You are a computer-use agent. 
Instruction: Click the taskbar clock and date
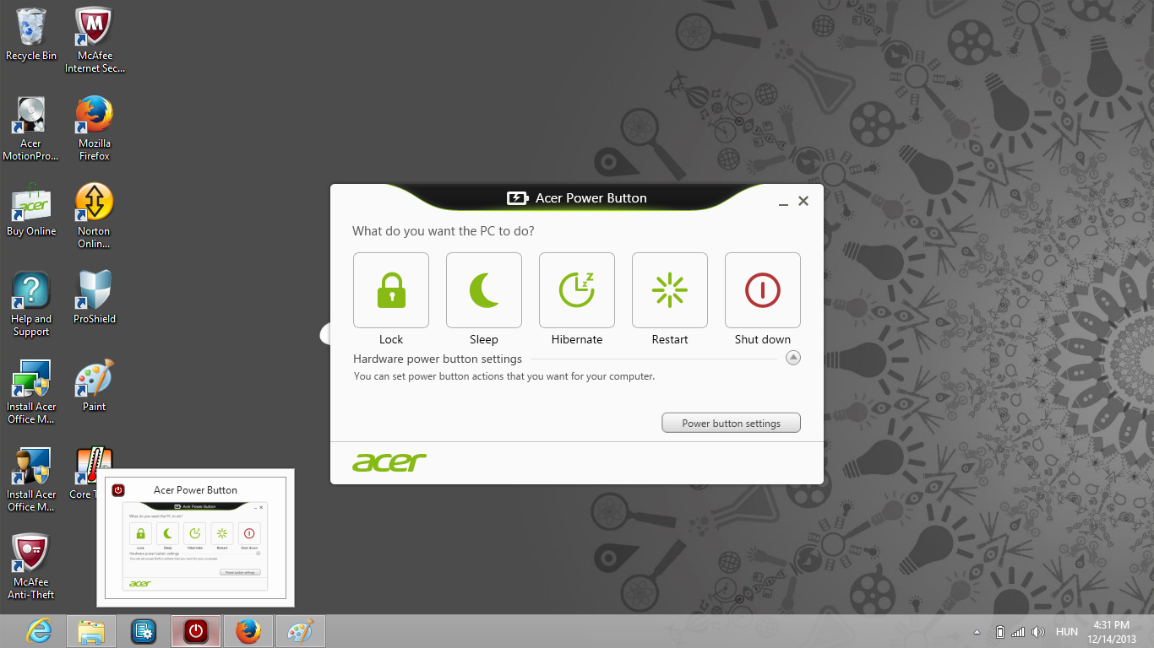[1111, 632]
